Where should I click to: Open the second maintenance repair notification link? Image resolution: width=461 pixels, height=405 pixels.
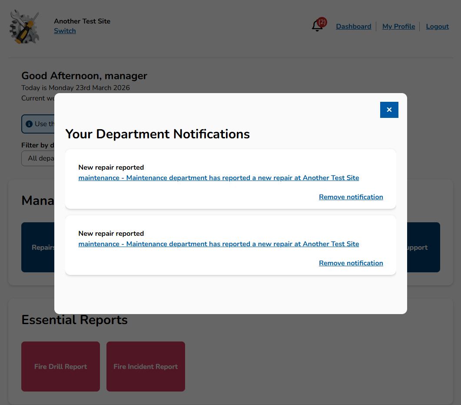218,244
